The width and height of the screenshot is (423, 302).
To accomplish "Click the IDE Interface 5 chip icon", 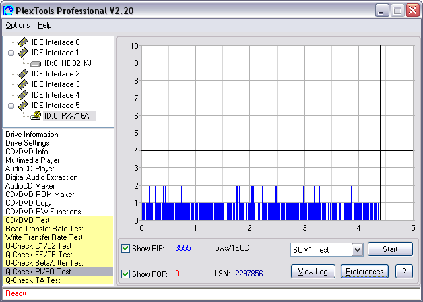I will [x=23, y=105].
